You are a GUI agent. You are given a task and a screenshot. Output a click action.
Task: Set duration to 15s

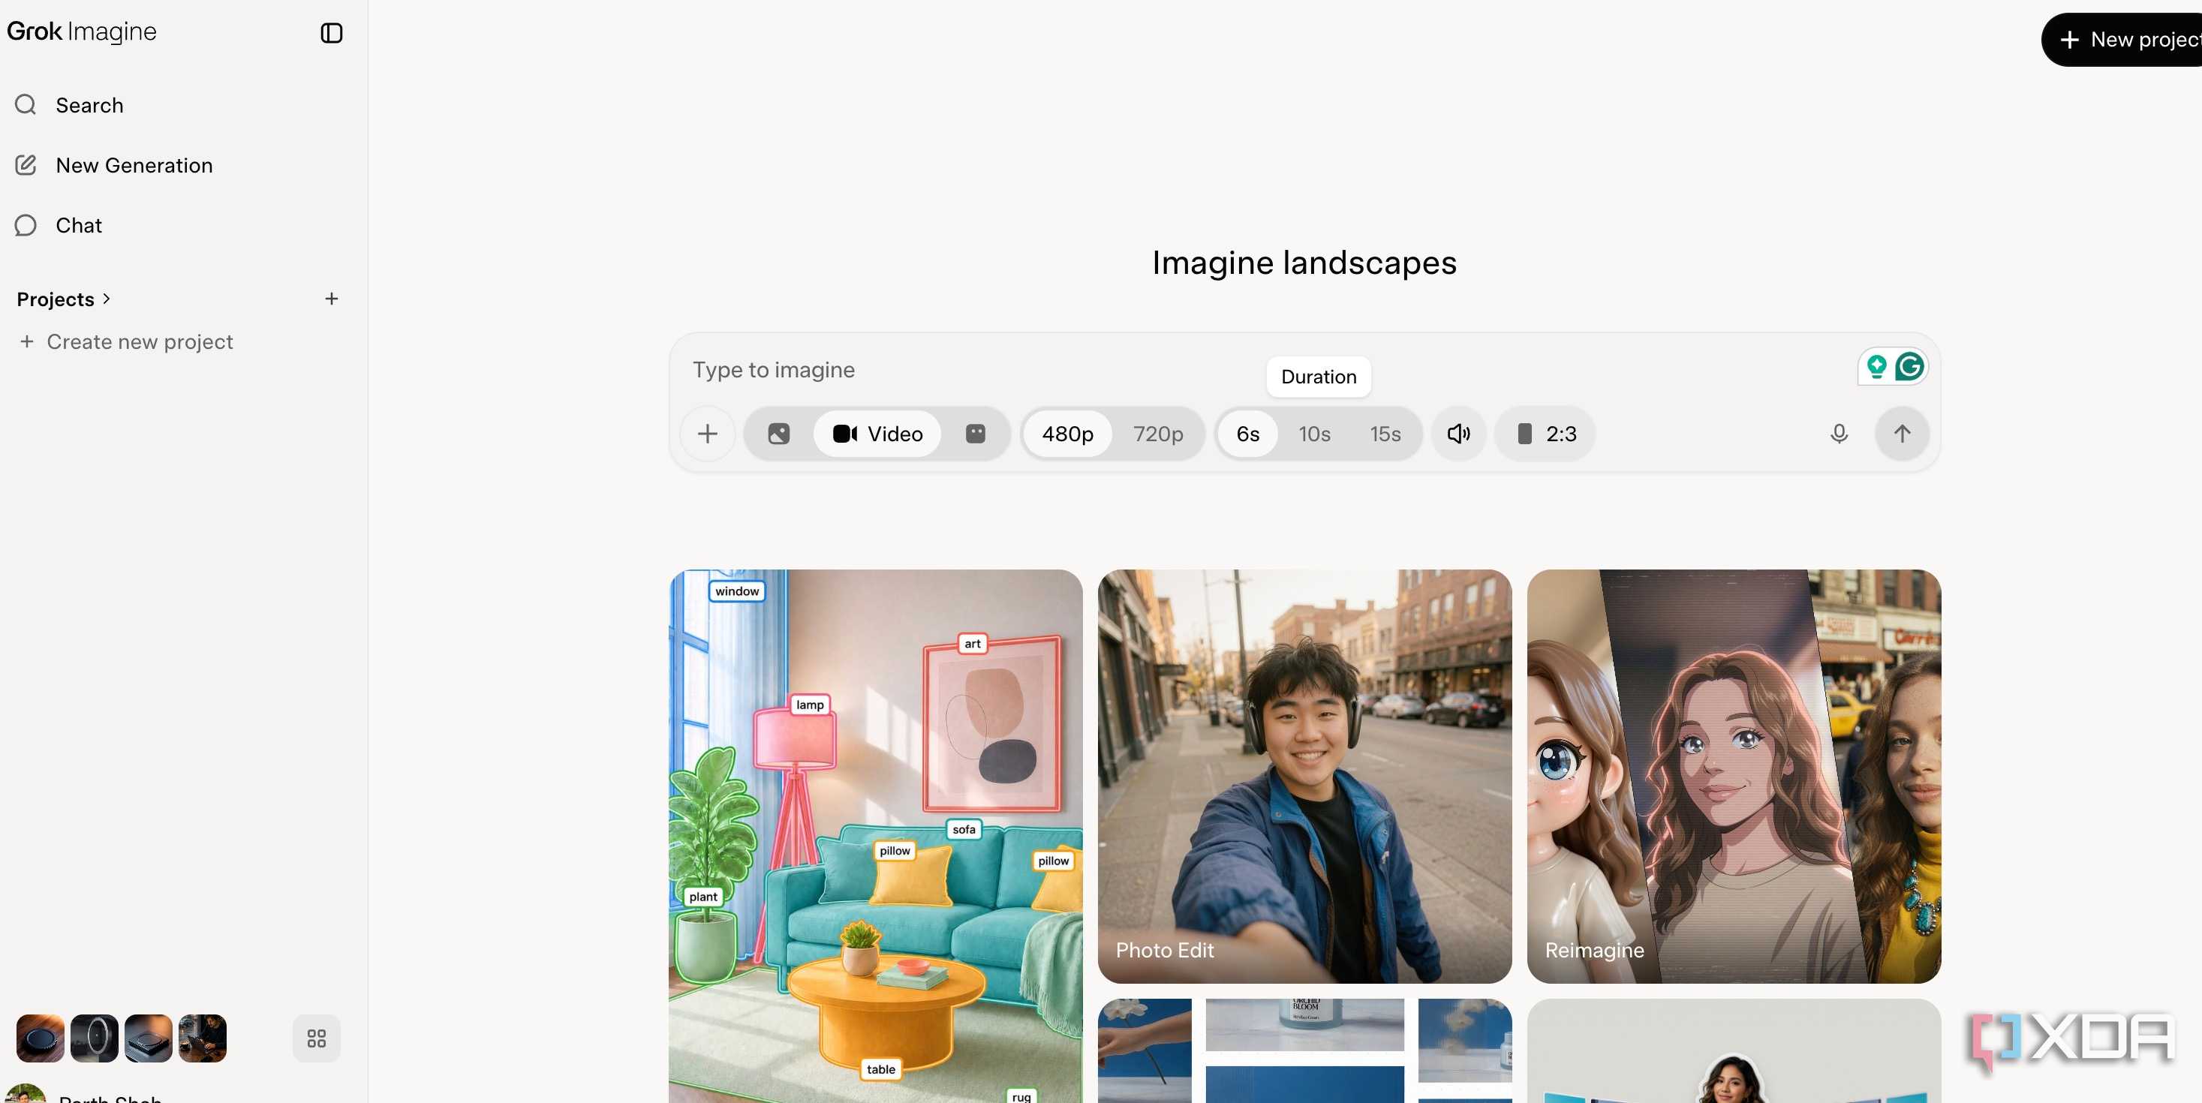pyautogui.click(x=1385, y=434)
